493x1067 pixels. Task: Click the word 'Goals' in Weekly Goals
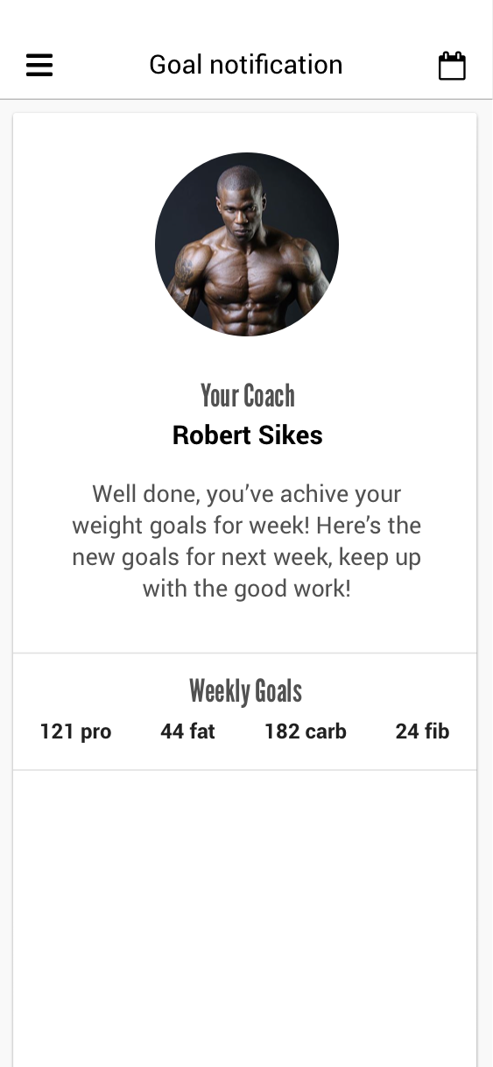click(278, 691)
